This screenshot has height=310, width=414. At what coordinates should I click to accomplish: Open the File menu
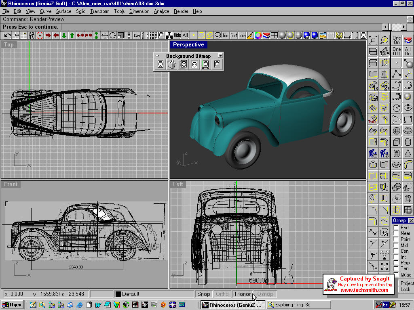tap(6, 11)
